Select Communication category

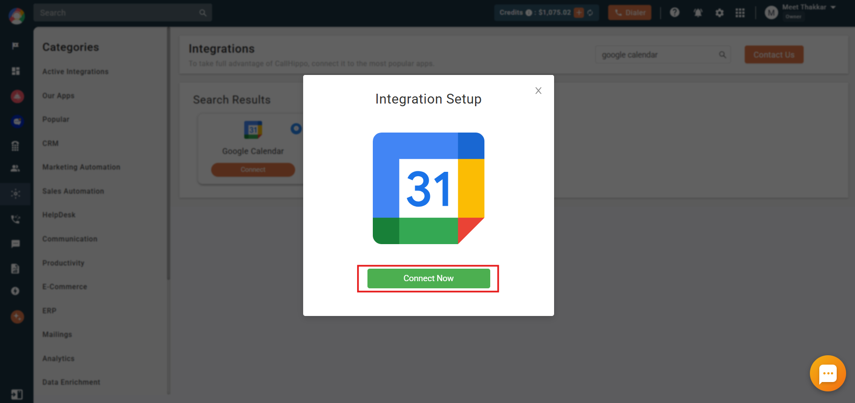click(x=70, y=239)
